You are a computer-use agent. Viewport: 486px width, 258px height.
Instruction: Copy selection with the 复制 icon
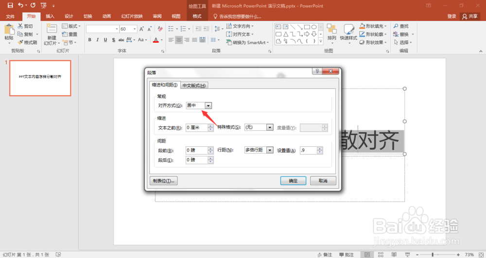click(25, 34)
